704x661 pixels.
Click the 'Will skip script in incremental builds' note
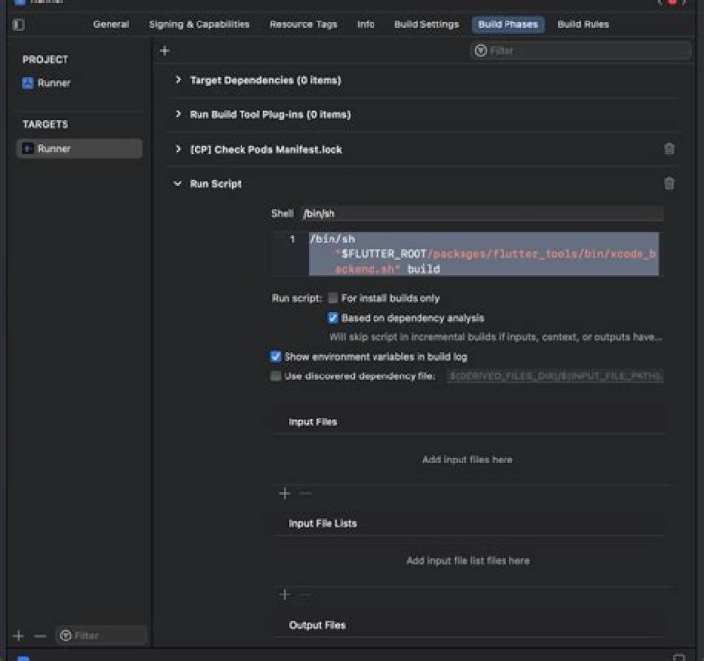496,337
